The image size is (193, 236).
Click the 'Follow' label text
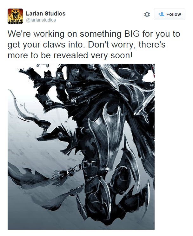(174, 14)
